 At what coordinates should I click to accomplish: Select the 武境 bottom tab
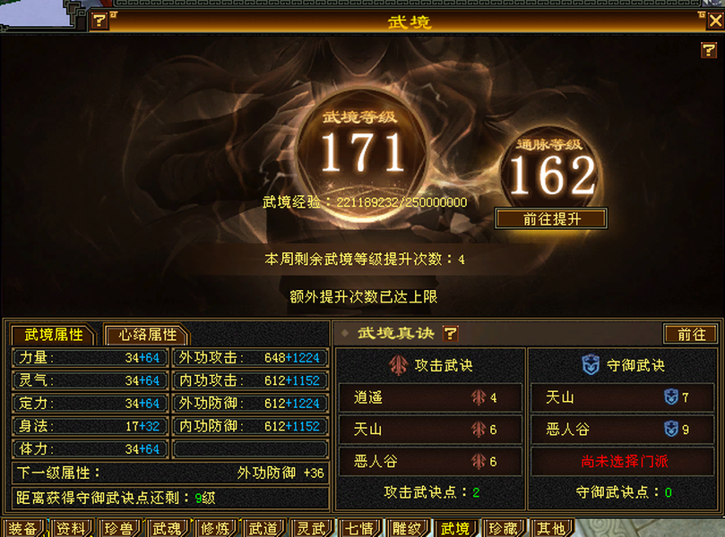[x=455, y=528]
